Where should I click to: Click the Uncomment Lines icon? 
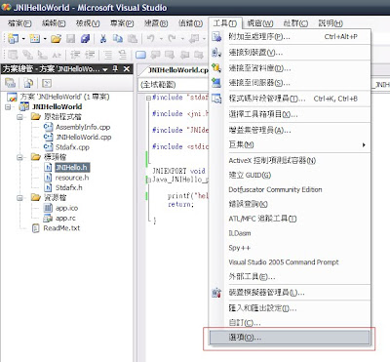122,55
